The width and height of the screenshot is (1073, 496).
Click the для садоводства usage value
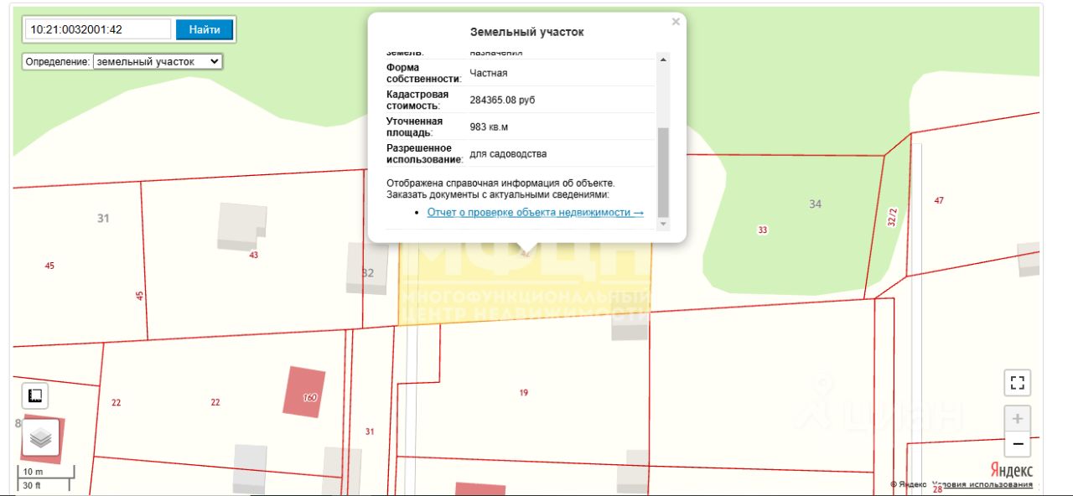(x=508, y=154)
